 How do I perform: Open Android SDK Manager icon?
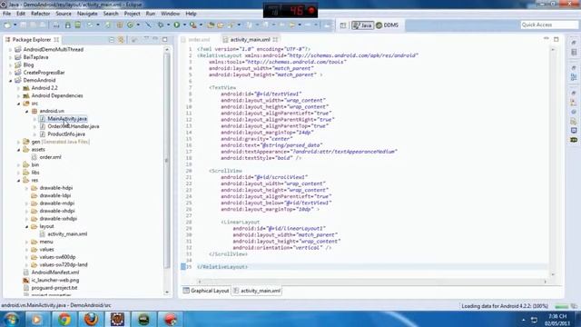point(68,25)
